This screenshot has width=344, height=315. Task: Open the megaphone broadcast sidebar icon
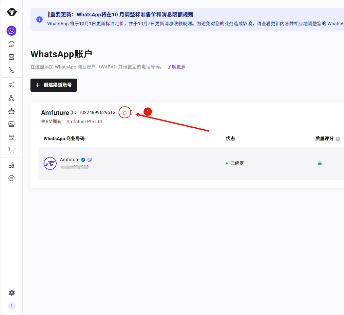click(11, 85)
